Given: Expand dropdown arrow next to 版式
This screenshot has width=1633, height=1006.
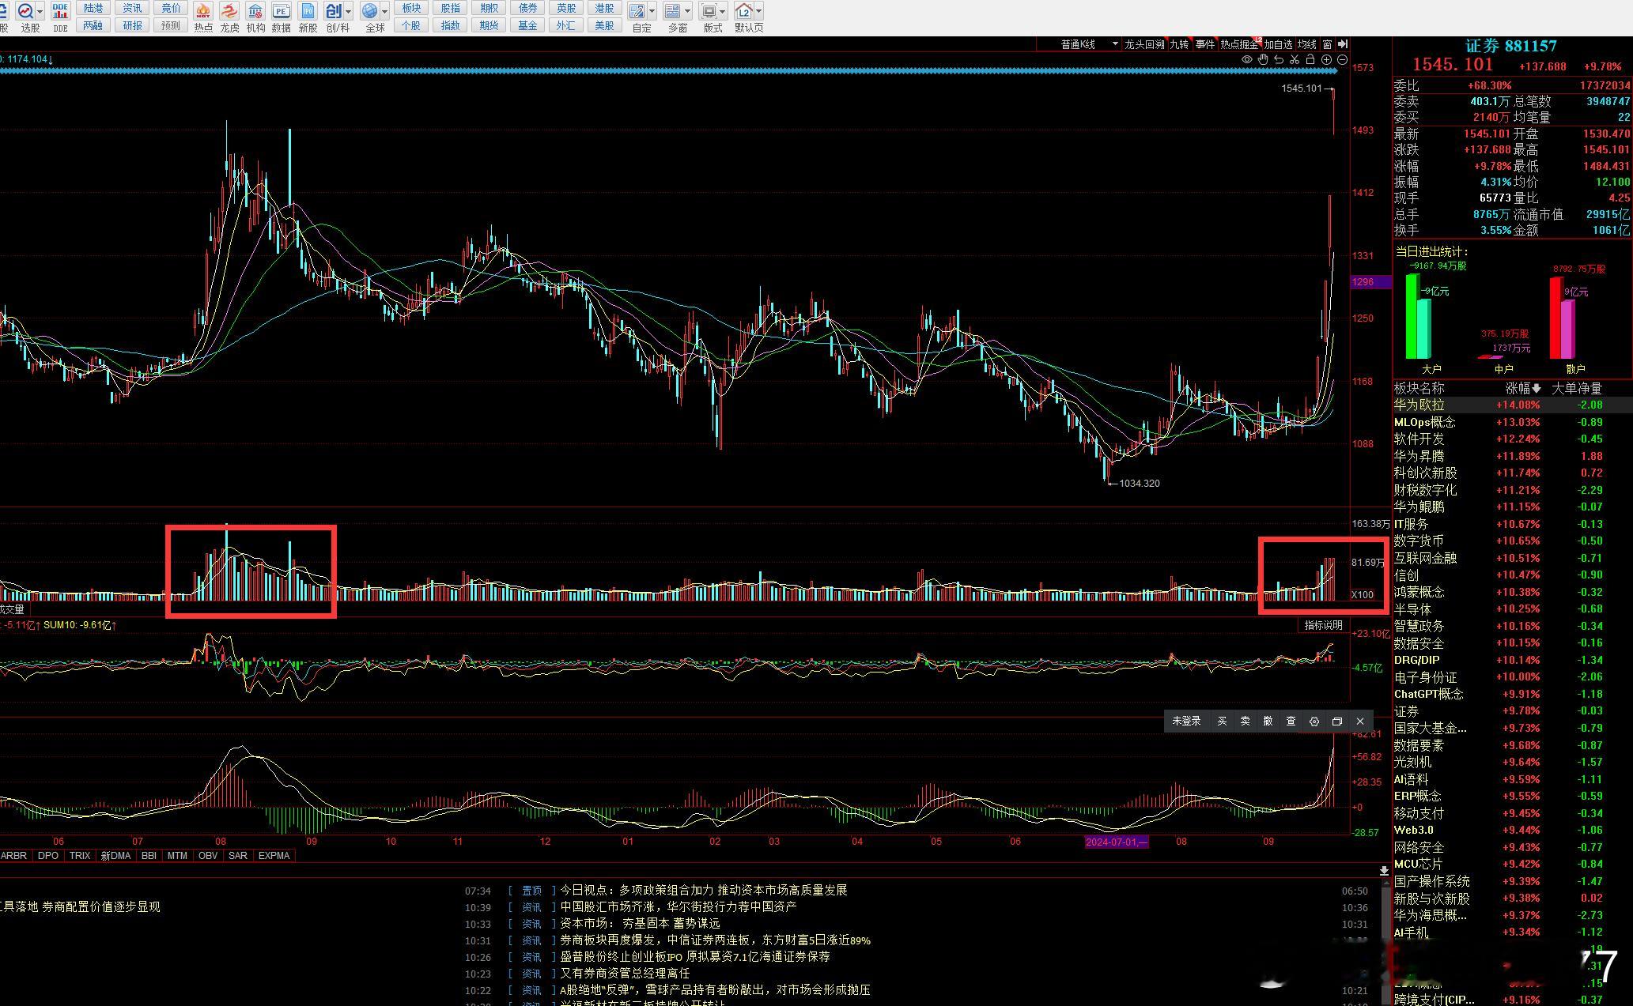Looking at the screenshot, I should [x=724, y=11].
